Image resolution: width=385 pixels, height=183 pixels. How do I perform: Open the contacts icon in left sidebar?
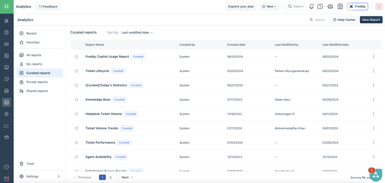7,56
